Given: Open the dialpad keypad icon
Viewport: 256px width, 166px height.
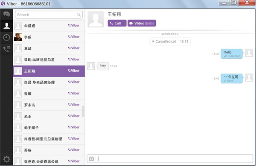Looking at the screenshot, I should [x=6, y=49].
